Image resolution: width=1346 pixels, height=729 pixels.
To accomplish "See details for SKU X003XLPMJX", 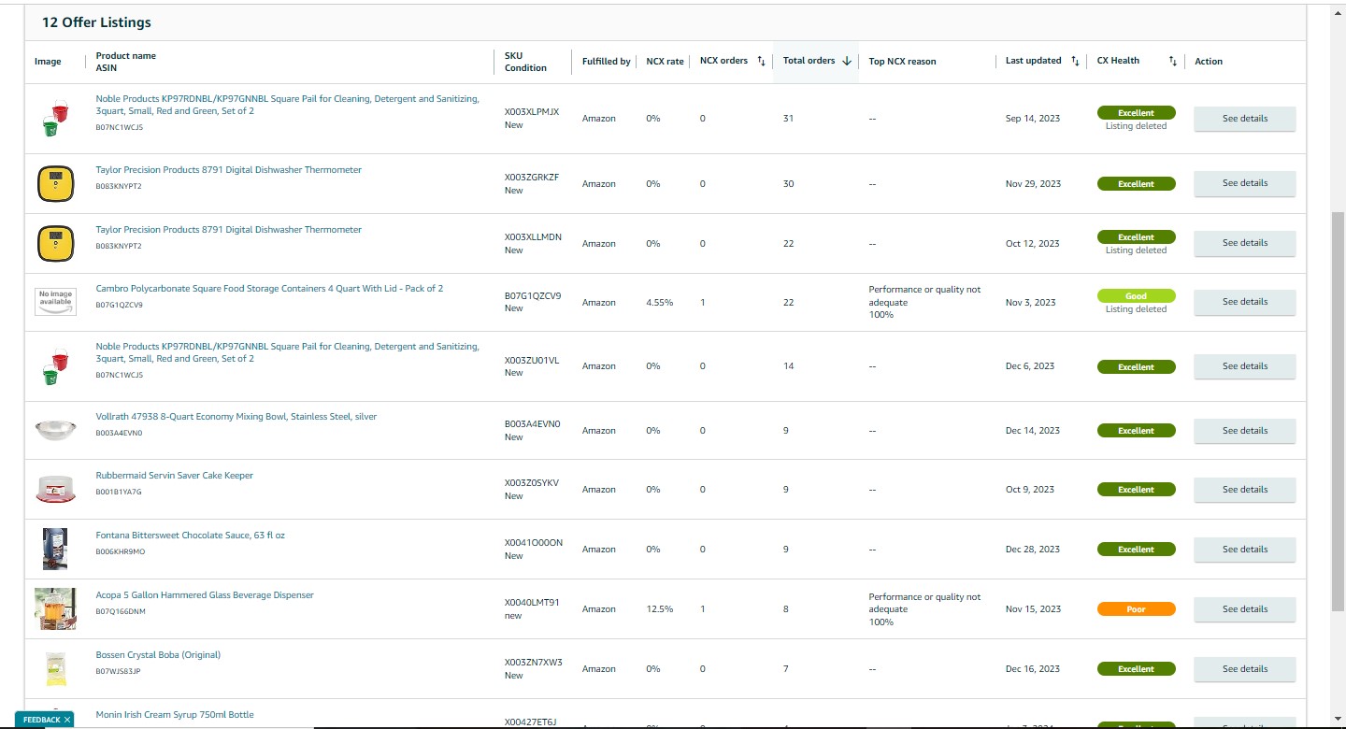I will [1245, 119].
